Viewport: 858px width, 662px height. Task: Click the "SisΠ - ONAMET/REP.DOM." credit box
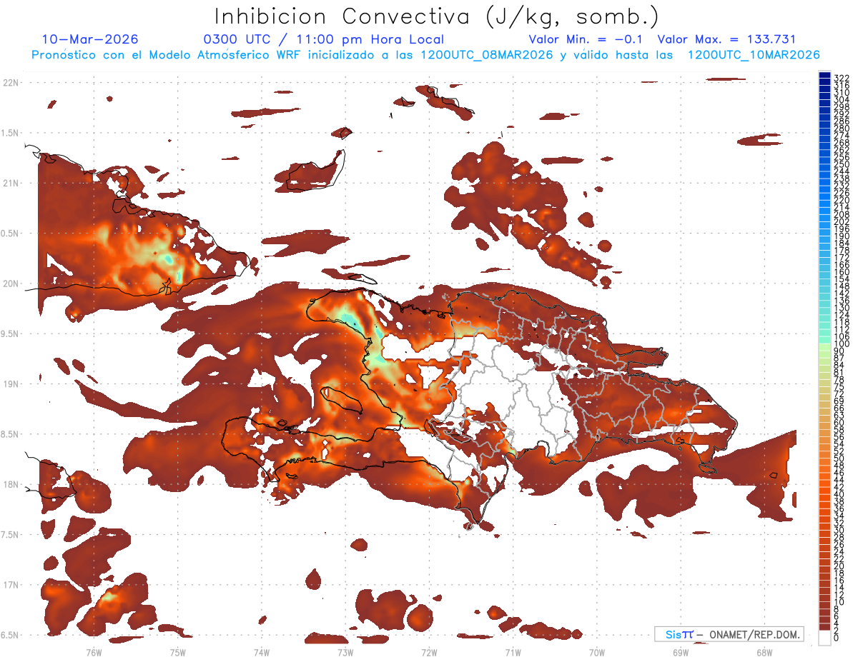pyautogui.click(x=729, y=634)
